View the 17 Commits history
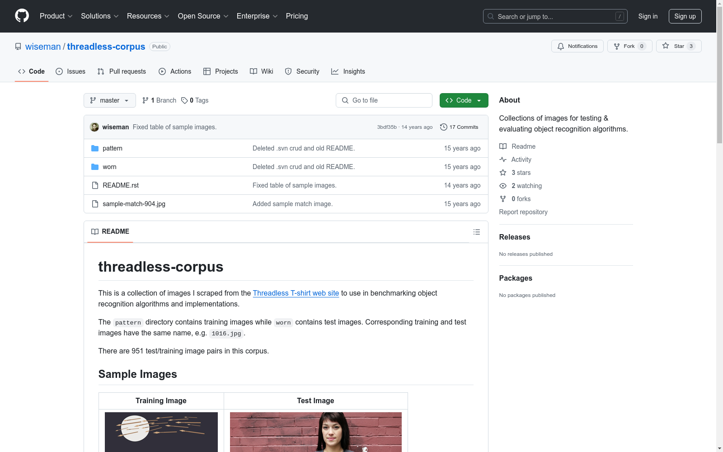This screenshot has width=723, height=452. pyautogui.click(x=459, y=127)
